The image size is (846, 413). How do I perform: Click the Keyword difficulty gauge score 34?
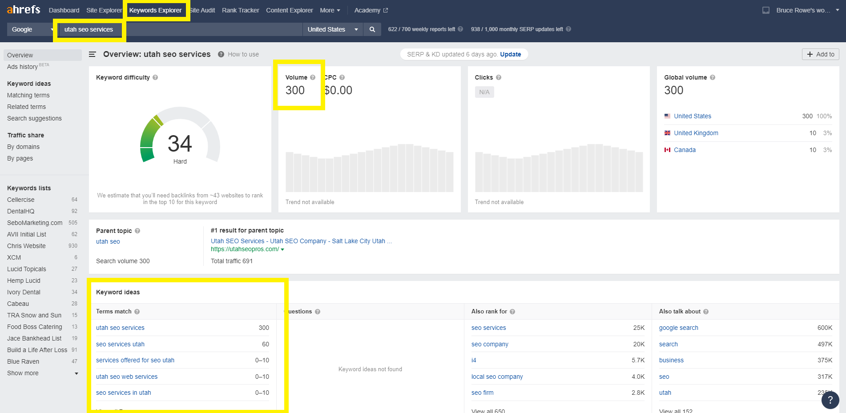coord(180,144)
